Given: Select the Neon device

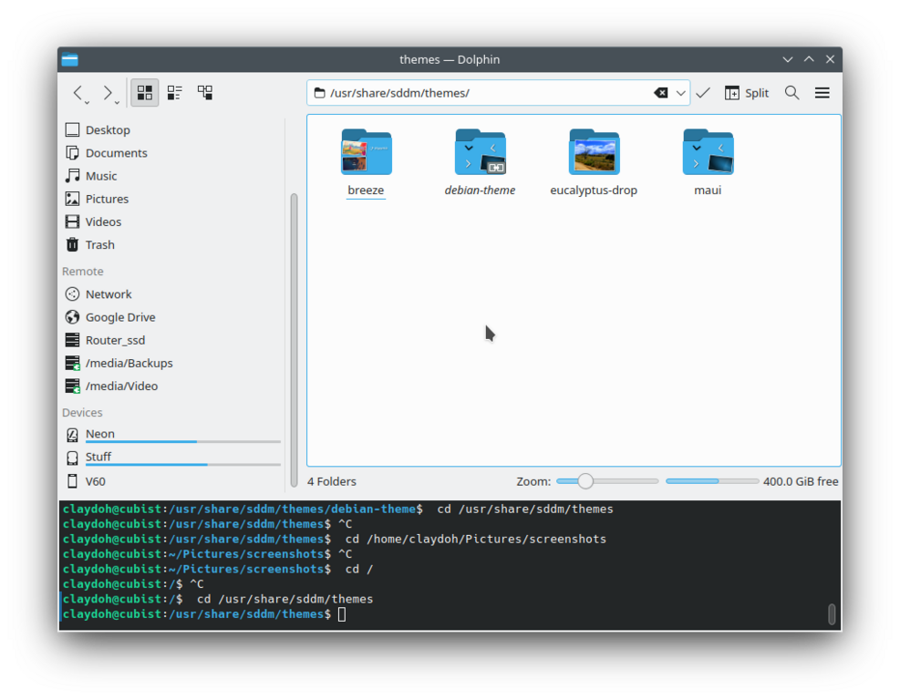Looking at the screenshot, I should 100,434.
